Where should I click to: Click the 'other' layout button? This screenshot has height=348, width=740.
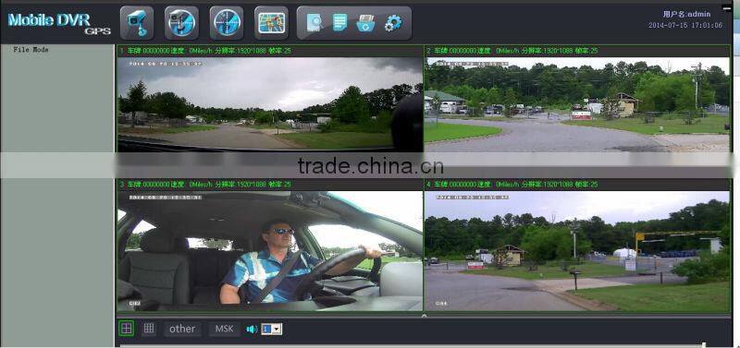point(182,329)
